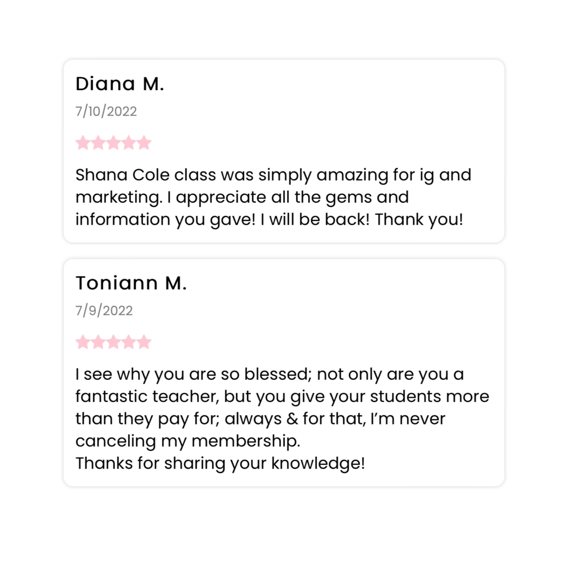
Task: Open reviewer name Toniann M.
Action: (131, 283)
